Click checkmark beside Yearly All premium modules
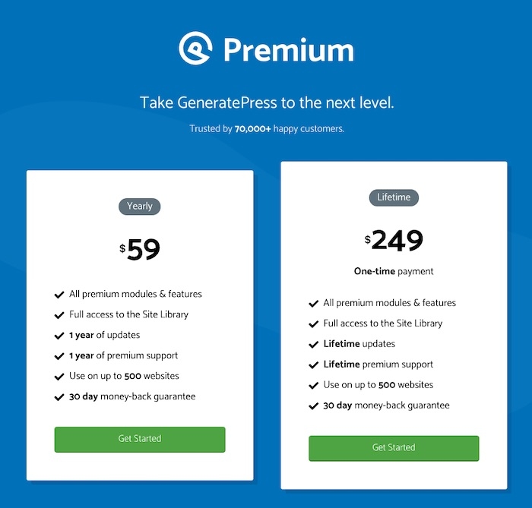The height and width of the screenshot is (508, 532). (x=59, y=294)
